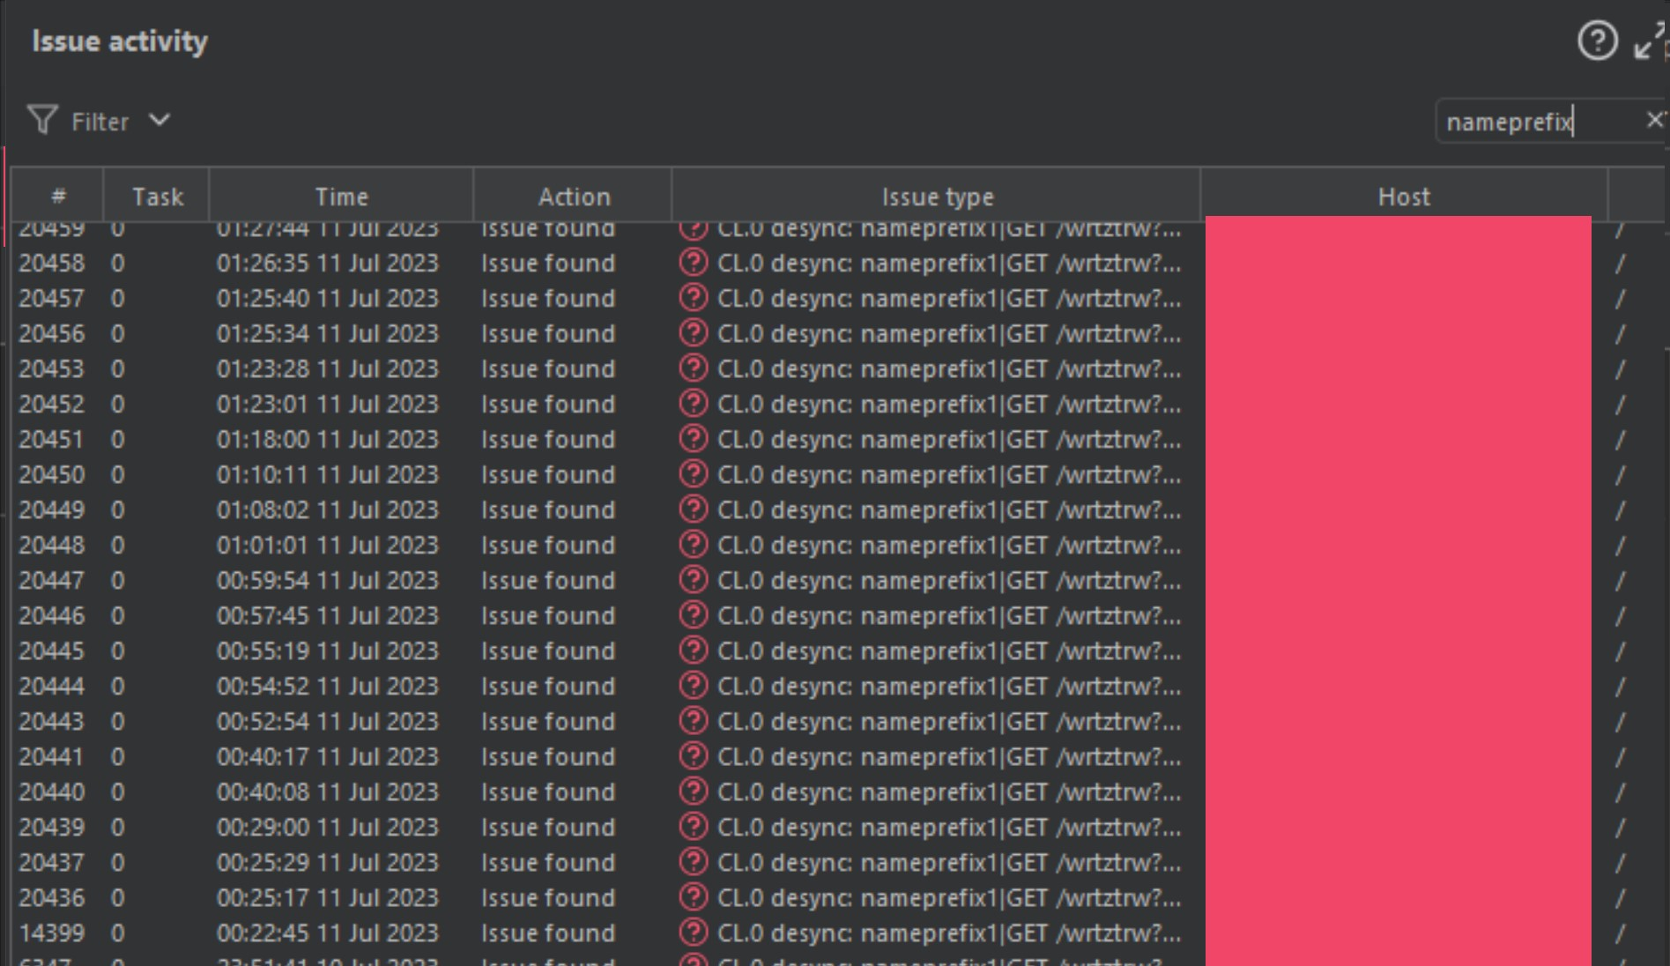
Task: Clear the nameprefix search box
Action: (x=1654, y=119)
